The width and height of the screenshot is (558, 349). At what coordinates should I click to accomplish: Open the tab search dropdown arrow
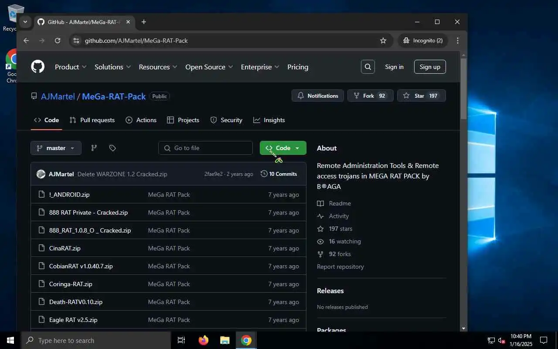coord(25,22)
